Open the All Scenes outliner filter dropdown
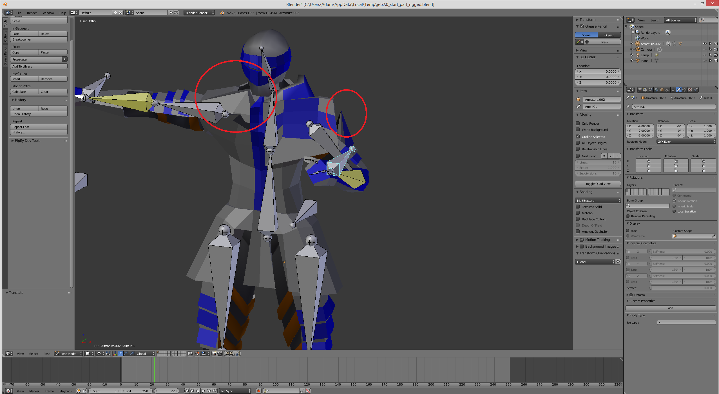Viewport: 719px width, 394px height. pos(680,20)
